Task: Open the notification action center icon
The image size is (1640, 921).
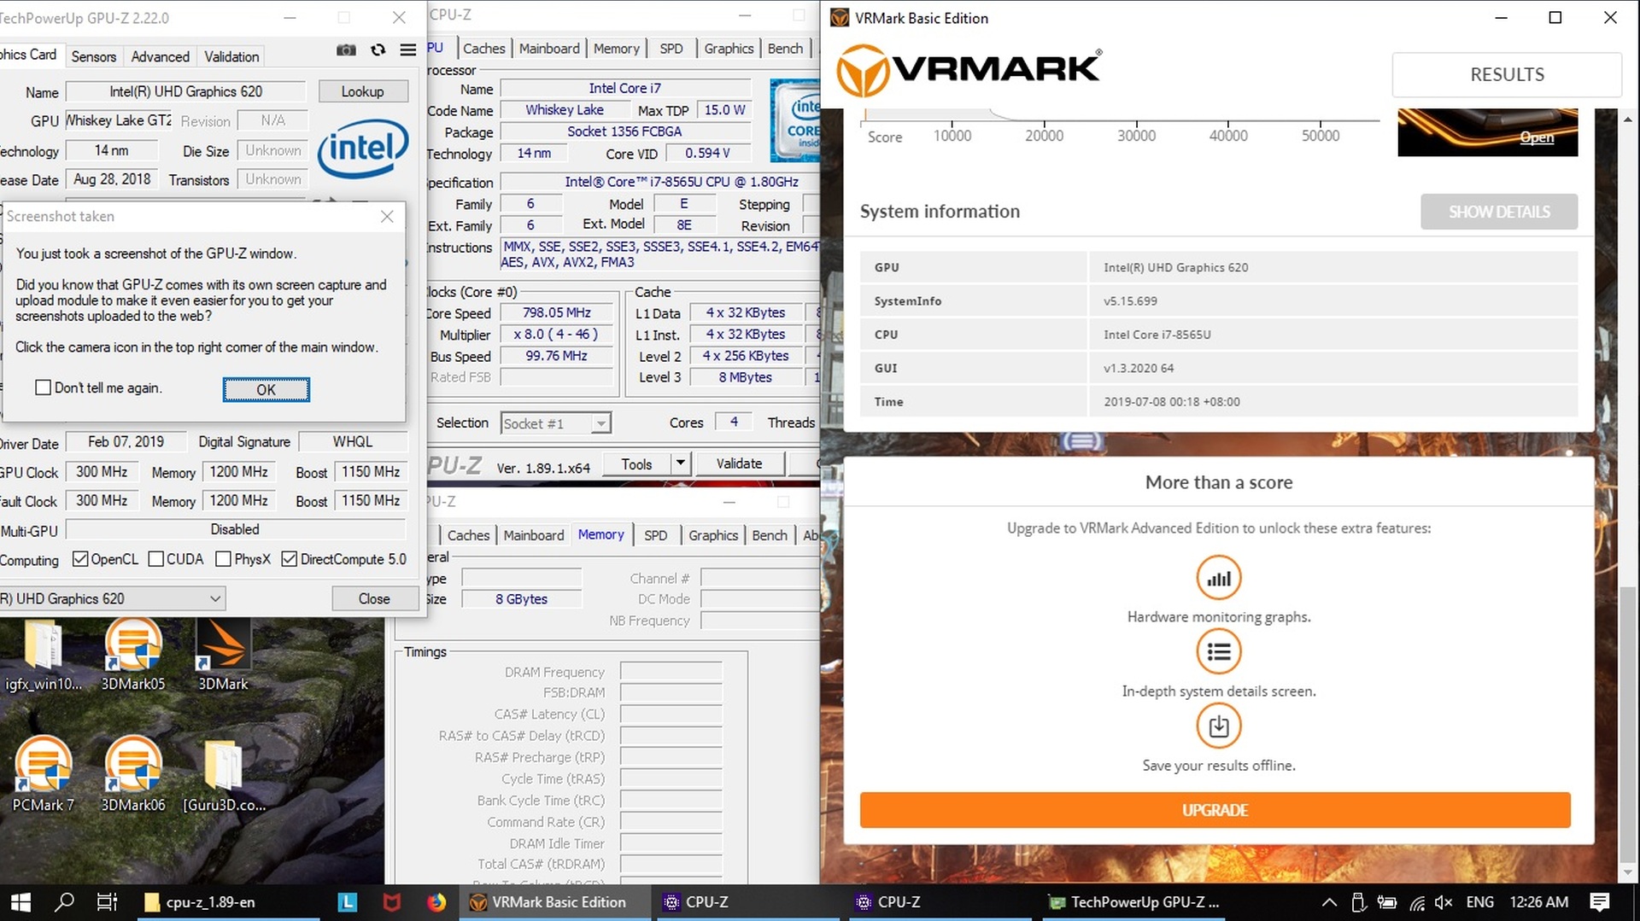Action: point(1600,902)
